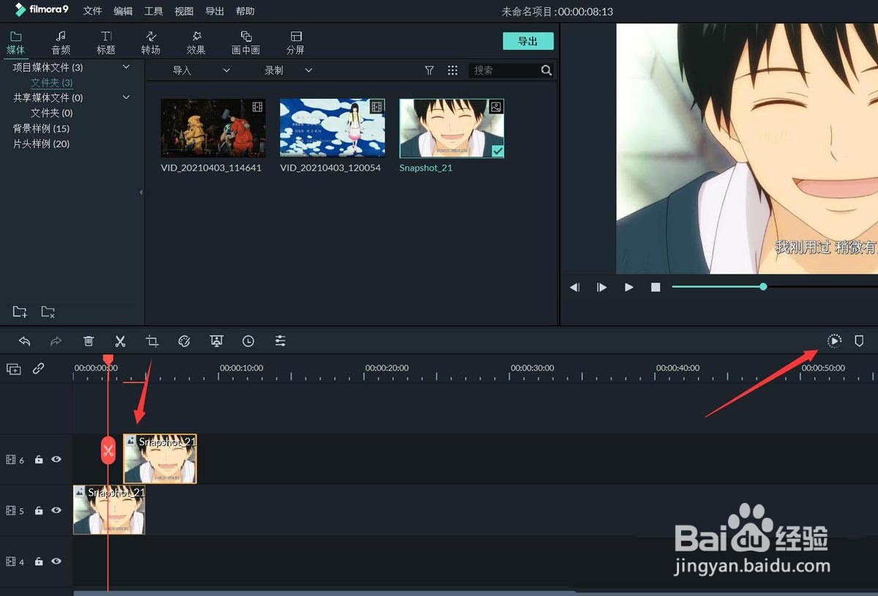Click previous frame playback button

pyautogui.click(x=575, y=287)
